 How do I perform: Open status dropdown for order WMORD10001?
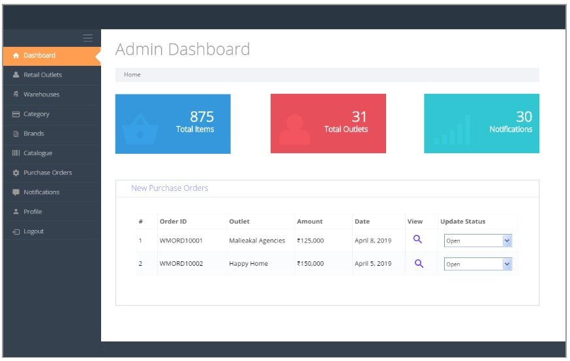click(x=477, y=240)
